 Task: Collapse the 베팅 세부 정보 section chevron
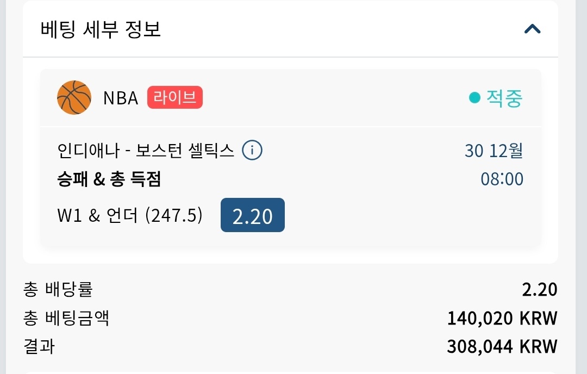click(x=532, y=29)
